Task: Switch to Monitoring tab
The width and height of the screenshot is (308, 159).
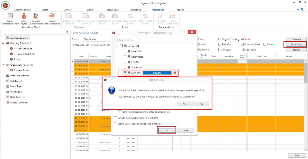Action: point(135,10)
